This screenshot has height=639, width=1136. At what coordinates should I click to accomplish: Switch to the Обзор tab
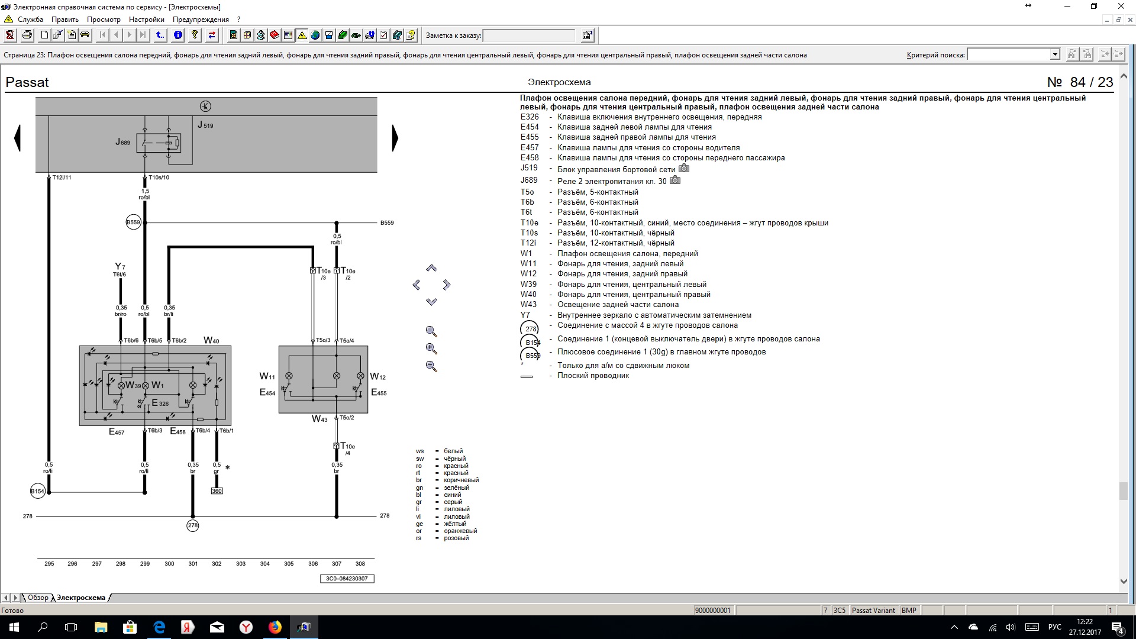tap(38, 598)
